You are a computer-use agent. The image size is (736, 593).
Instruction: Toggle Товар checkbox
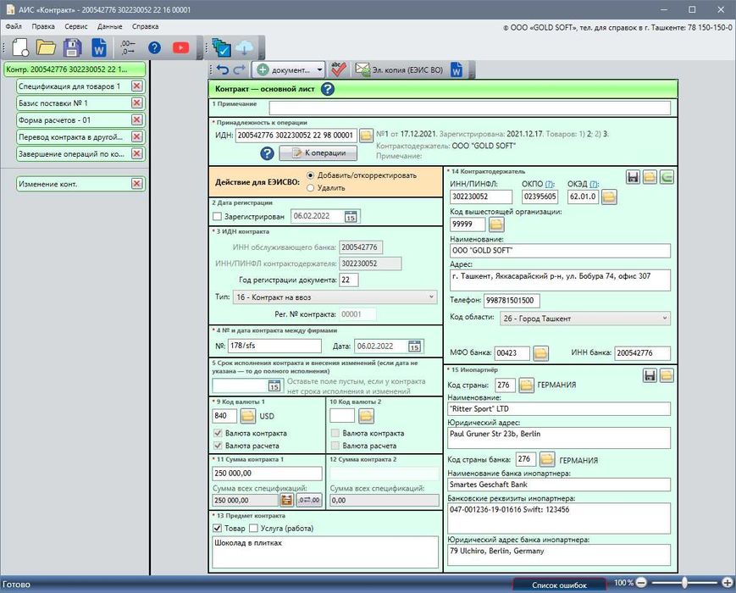[x=218, y=529]
